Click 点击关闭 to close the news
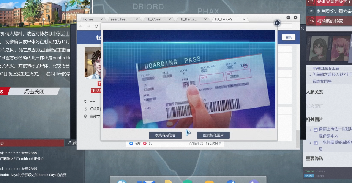The height and width of the screenshot is (183, 352). tap(34, 91)
